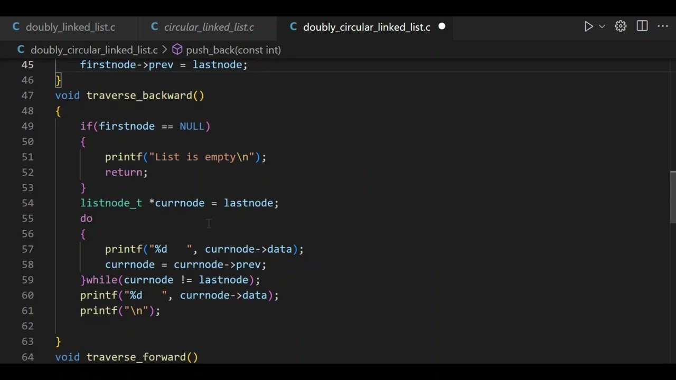The image size is (676, 380).
Task: Click currnode->prev on line 58
Action: coord(217,264)
